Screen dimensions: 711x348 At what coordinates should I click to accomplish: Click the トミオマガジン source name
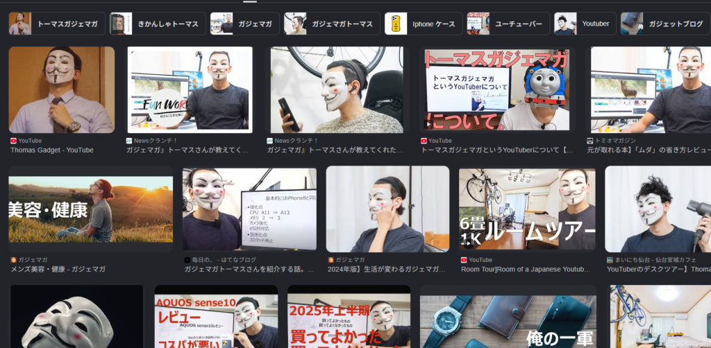[x=615, y=141]
